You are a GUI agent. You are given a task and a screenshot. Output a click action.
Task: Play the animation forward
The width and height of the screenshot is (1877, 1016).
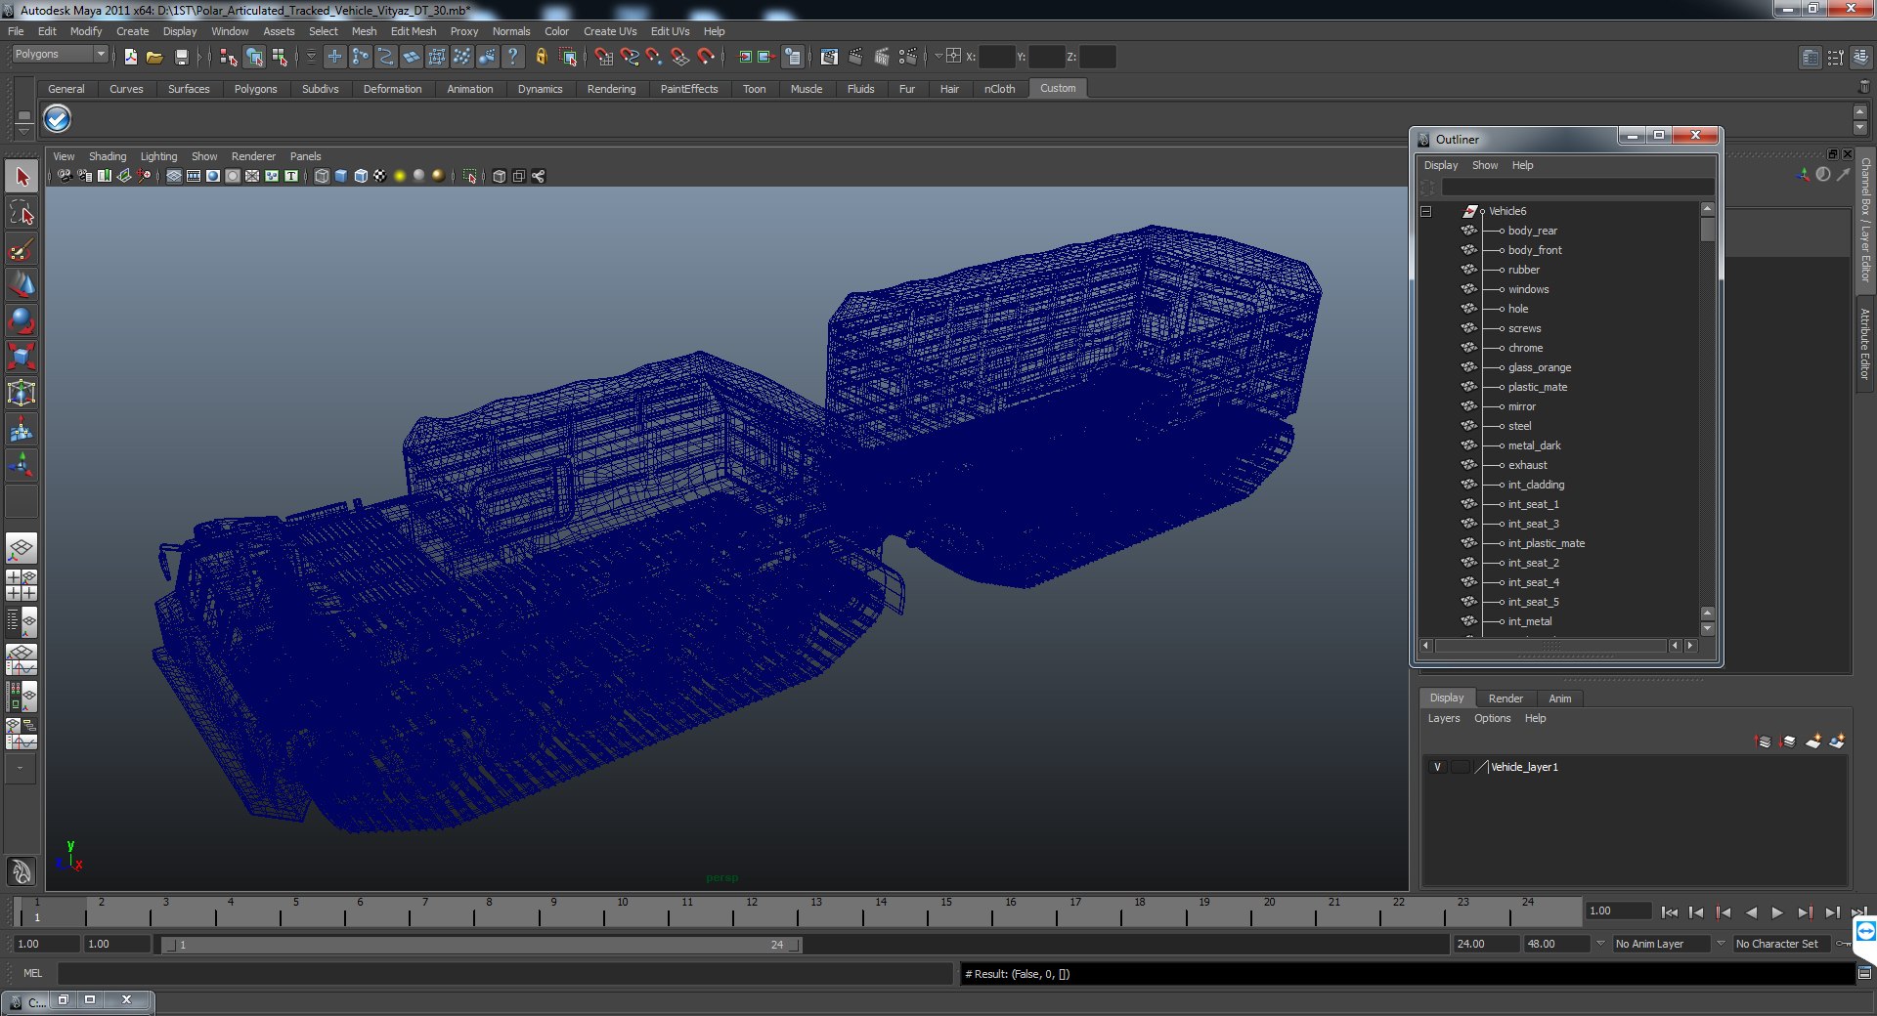coord(1777,912)
